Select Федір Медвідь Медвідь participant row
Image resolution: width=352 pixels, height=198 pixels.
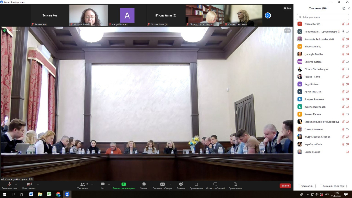[x=323, y=137]
